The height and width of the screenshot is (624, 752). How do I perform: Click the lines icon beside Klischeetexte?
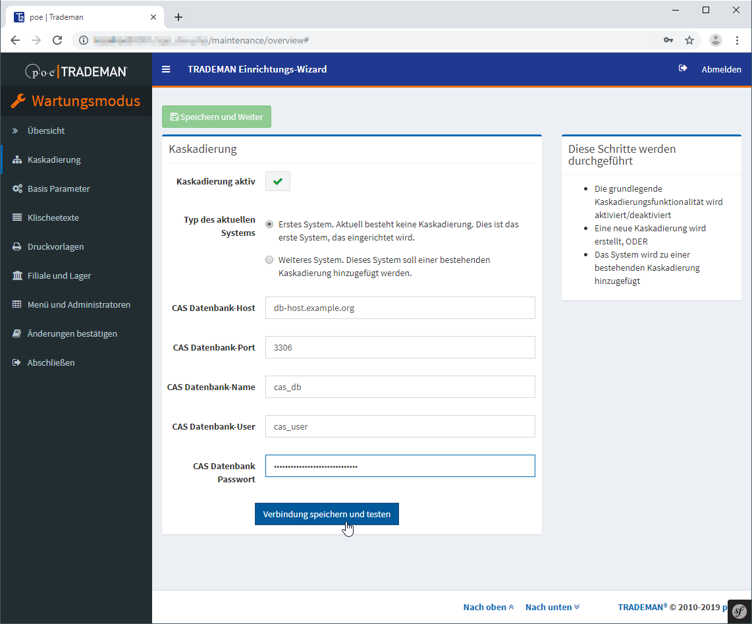point(16,217)
